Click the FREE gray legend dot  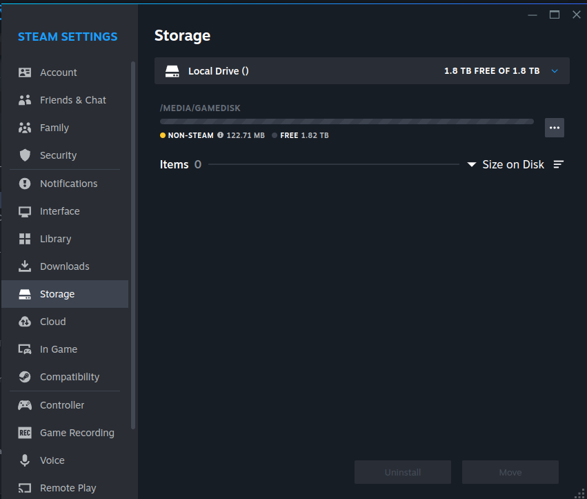point(275,135)
